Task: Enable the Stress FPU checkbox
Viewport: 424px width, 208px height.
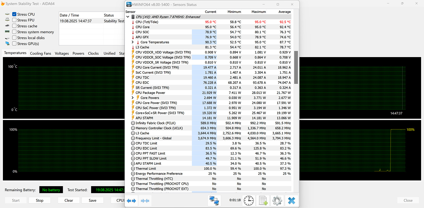Action: click(x=14, y=20)
